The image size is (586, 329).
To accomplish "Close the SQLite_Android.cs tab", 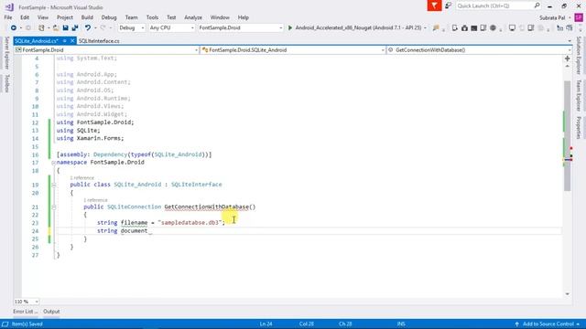I will point(72,41).
